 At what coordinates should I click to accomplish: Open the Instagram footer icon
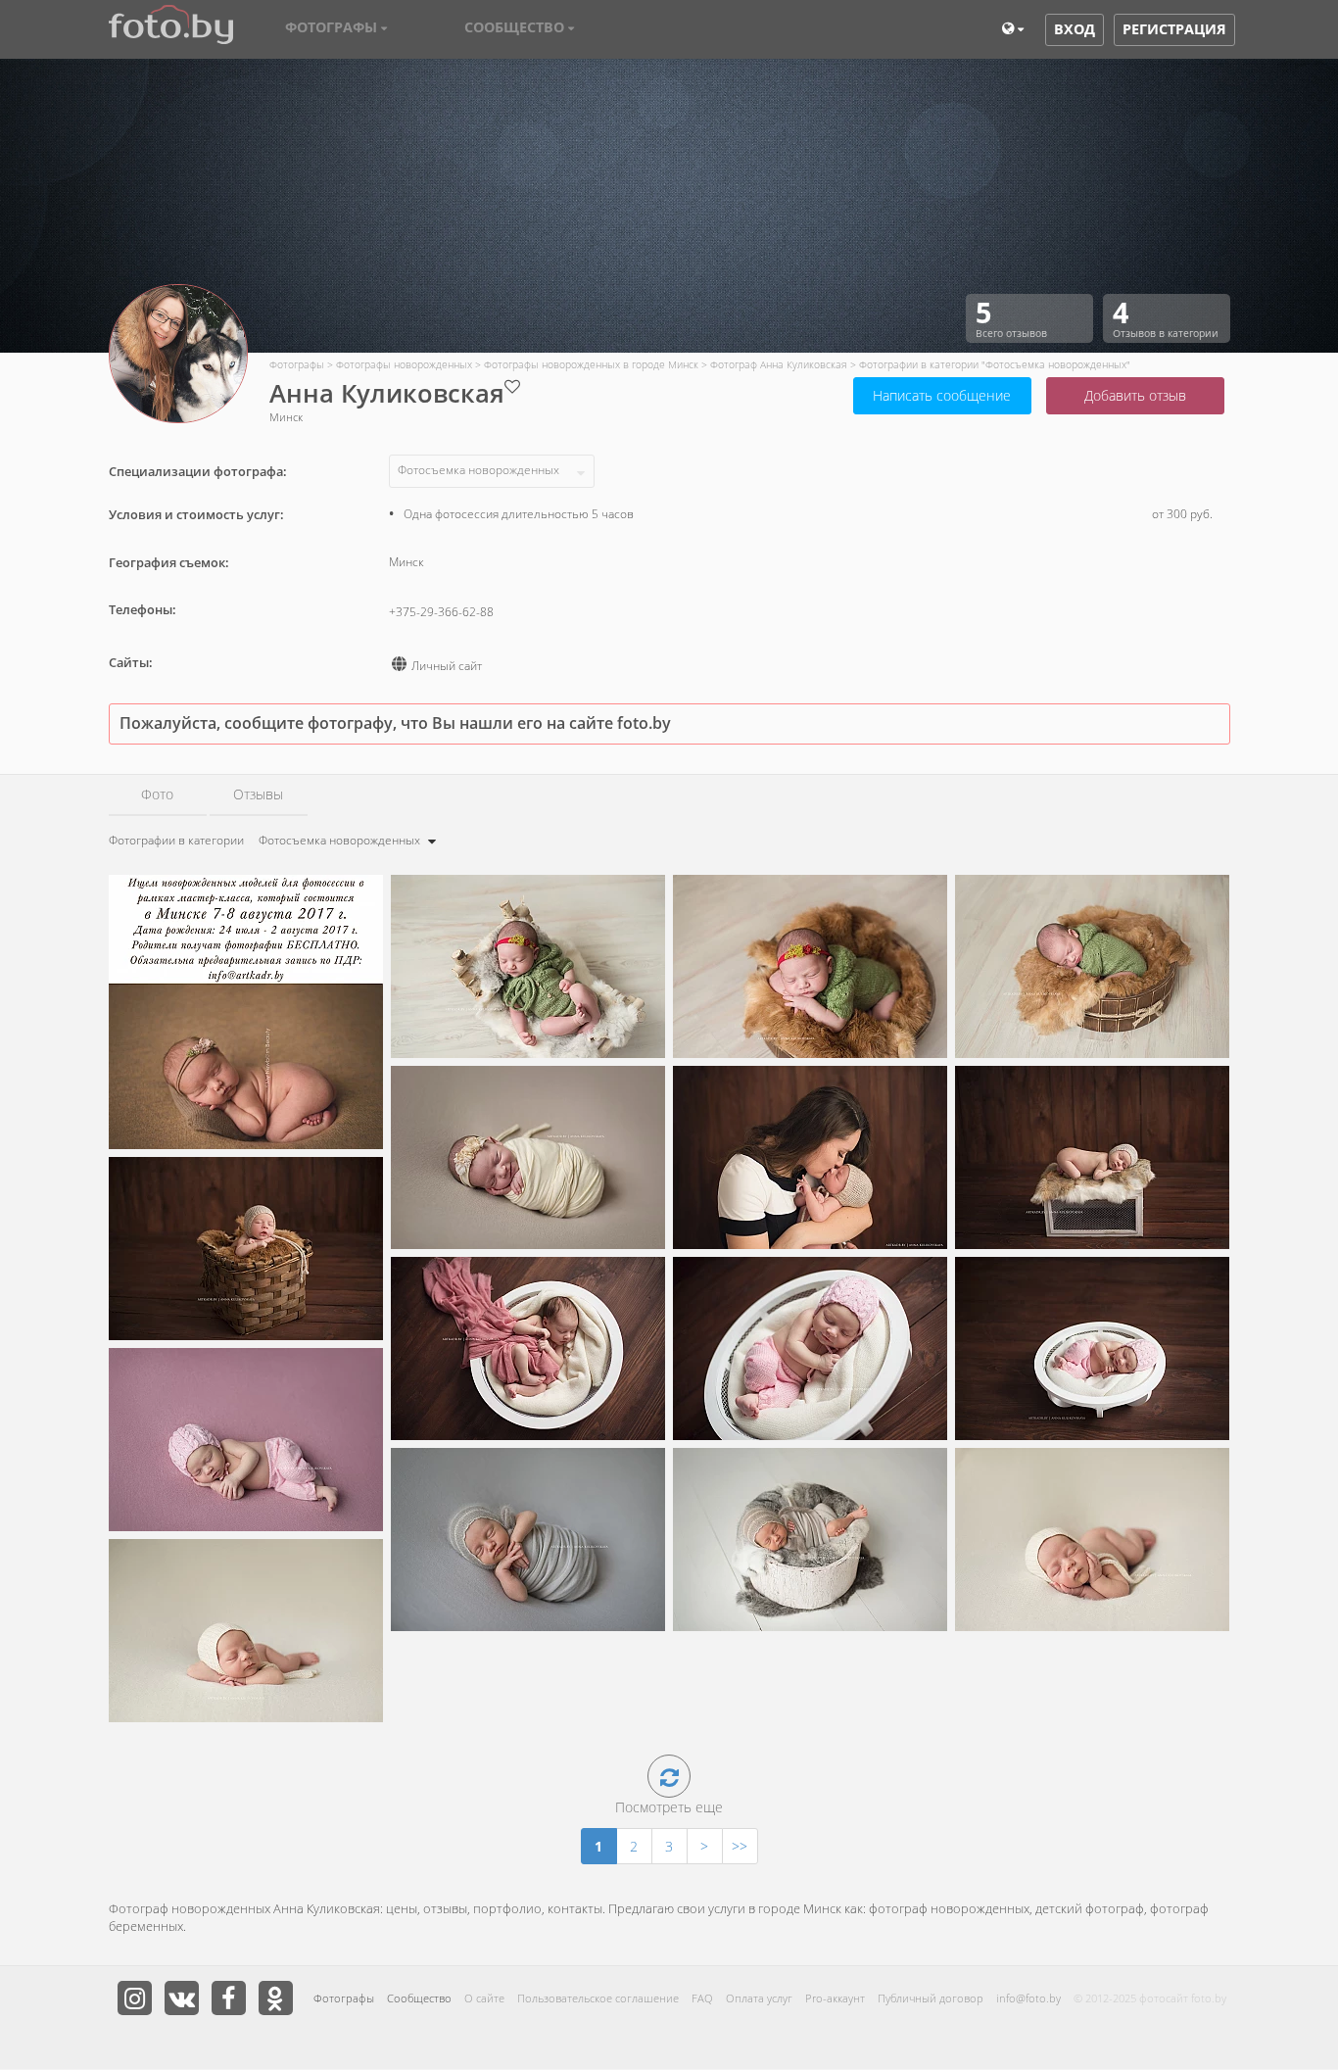click(x=135, y=1998)
